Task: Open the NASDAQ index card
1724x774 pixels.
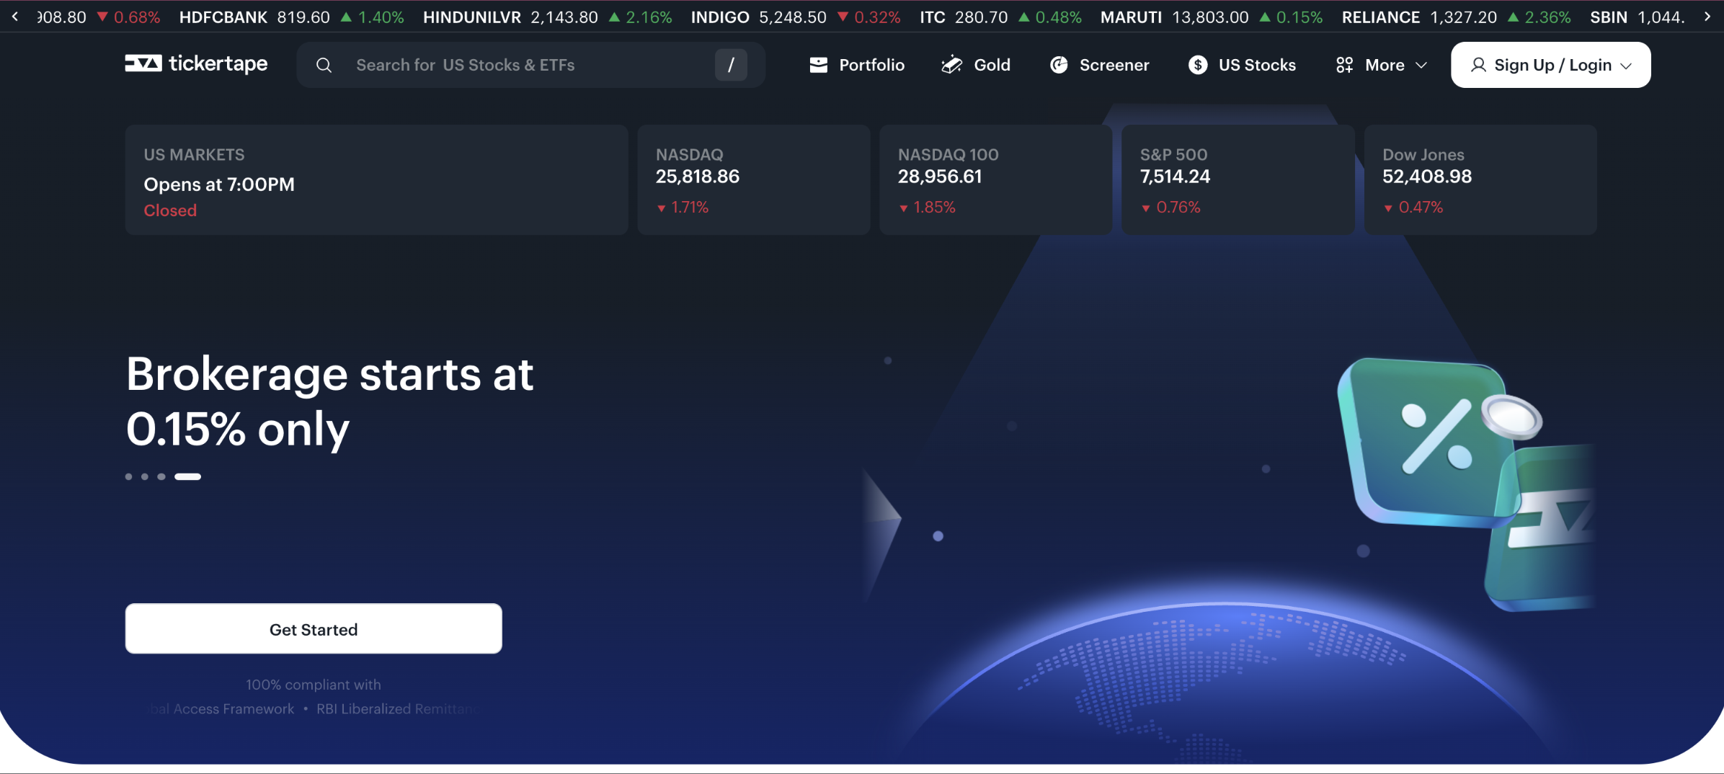Action: [x=754, y=179]
